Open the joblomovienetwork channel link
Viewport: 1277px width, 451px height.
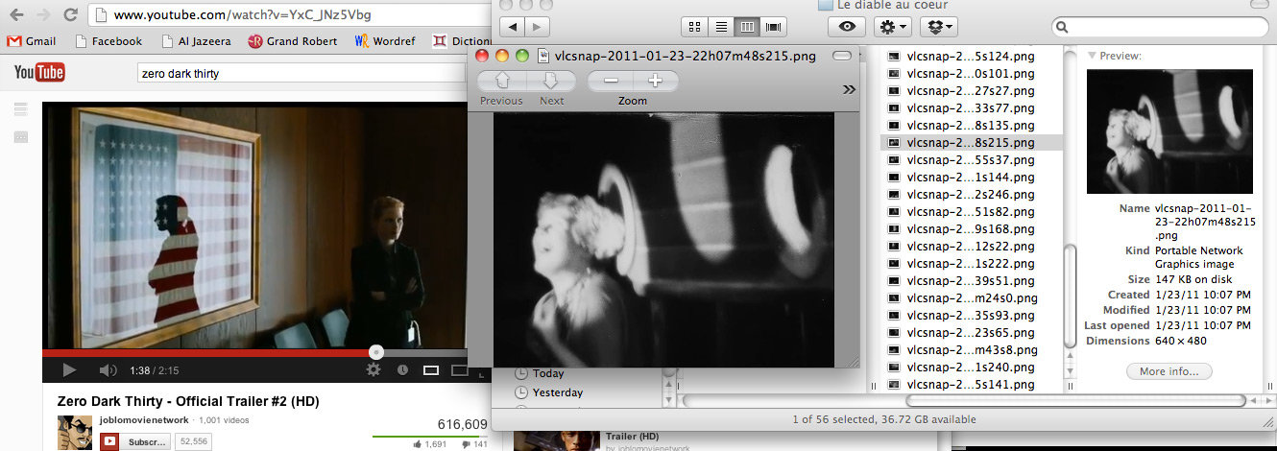click(x=143, y=420)
